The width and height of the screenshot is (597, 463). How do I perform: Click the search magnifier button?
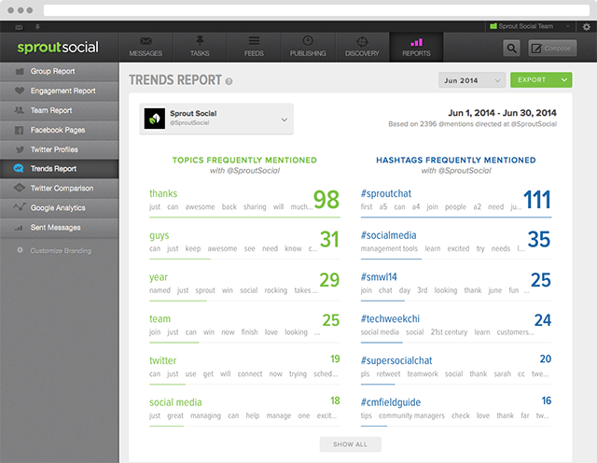[511, 49]
